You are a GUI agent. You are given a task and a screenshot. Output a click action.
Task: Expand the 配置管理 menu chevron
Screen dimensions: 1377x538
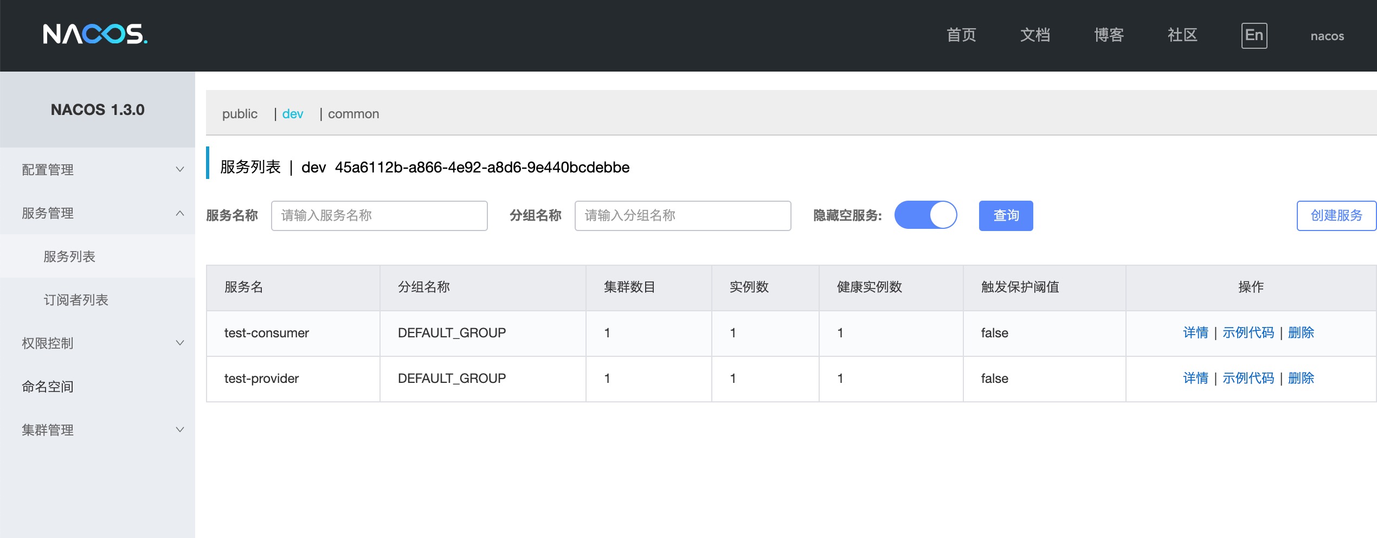(180, 169)
